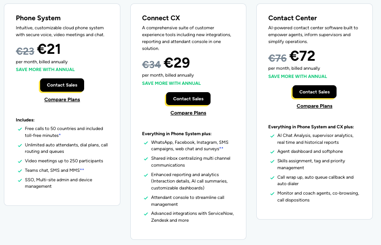Click double-asterisk footnote after SMS and MMS
381x245 pixels.
pyautogui.click(x=82, y=170)
